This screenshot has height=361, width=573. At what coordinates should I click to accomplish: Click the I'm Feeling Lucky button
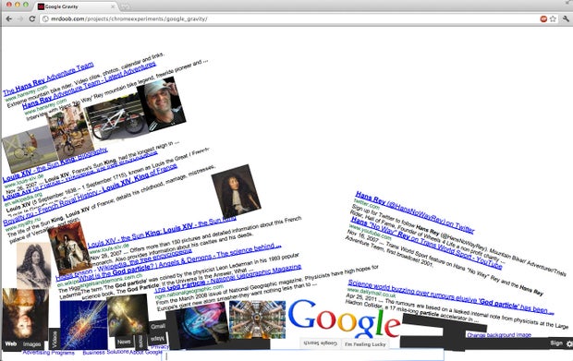pyautogui.click(x=365, y=344)
